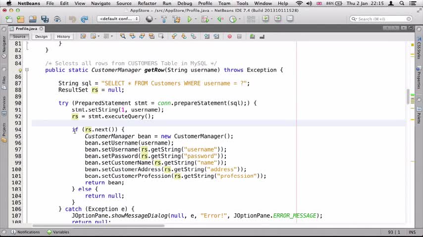Click the New File toolbar icon
The width and height of the screenshot is (423, 237).
point(8,19)
